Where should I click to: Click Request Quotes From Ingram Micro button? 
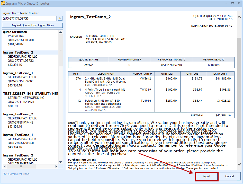pyautogui.click(x=32, y=25)
